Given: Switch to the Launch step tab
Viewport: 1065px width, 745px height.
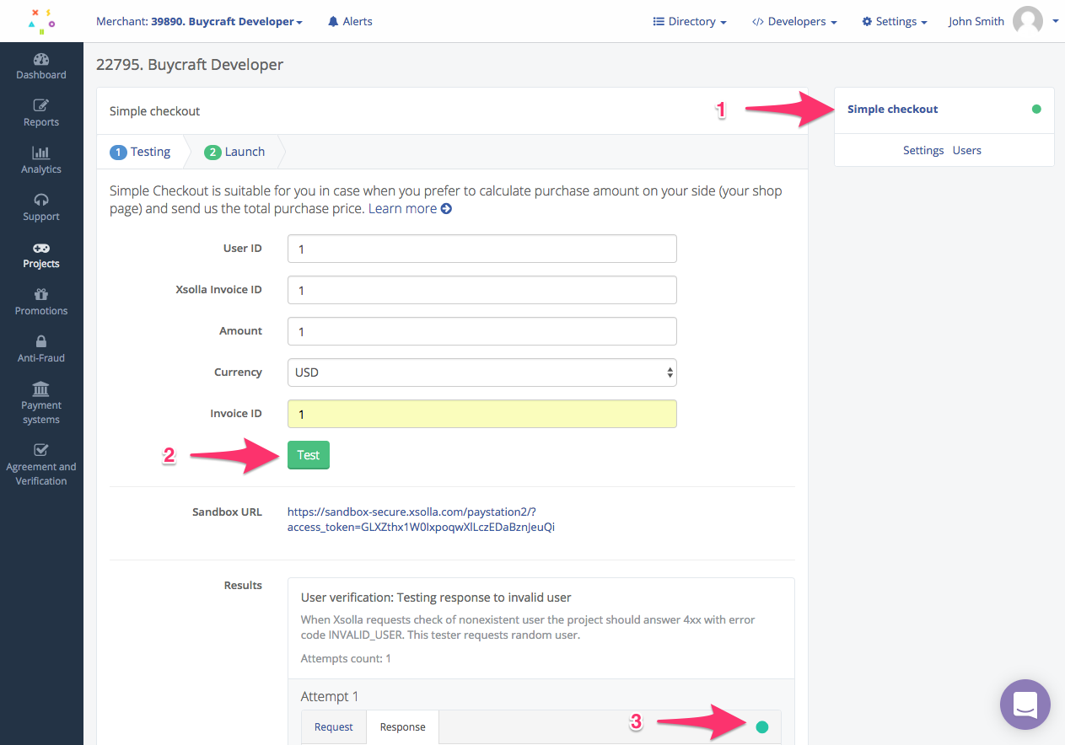Looking at the screenshot, I should (x=235, y=152).
